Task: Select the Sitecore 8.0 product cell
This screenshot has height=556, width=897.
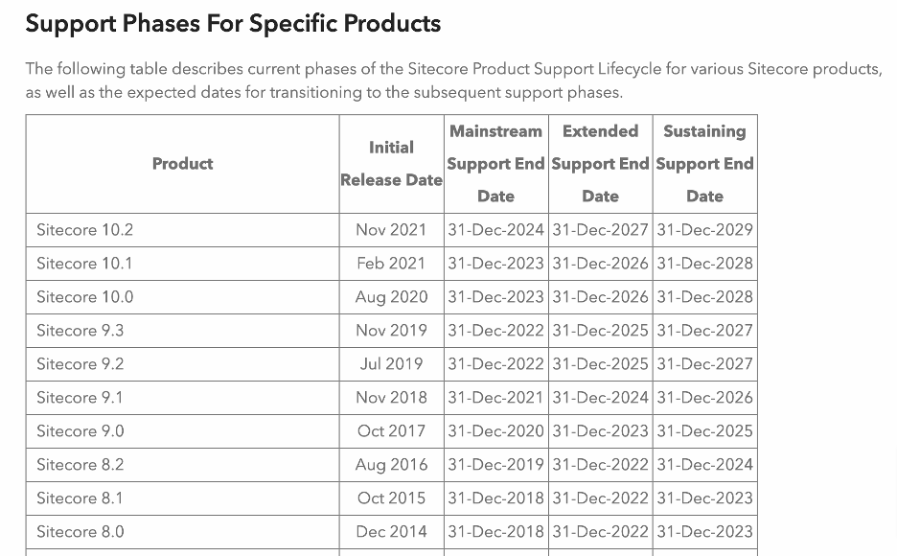Action: pyautogui.click(x=80, y=532)
